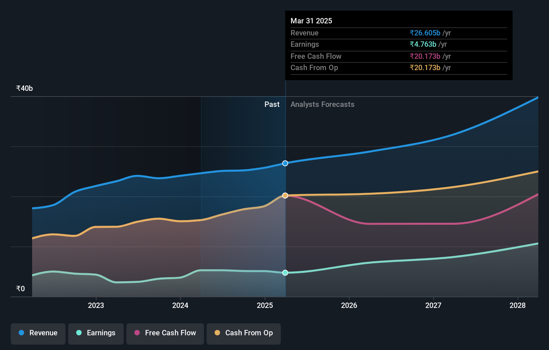
Task: Toggle the Cash From Op legend button
Action: click(244, 334)
